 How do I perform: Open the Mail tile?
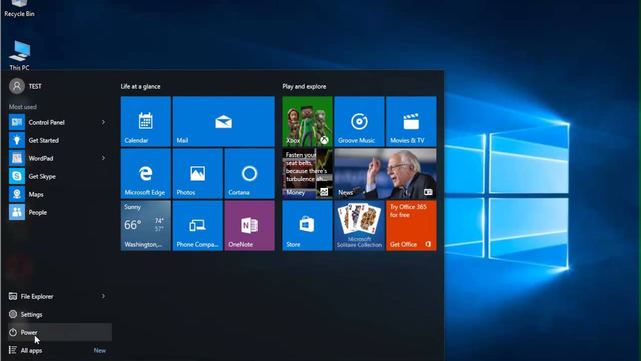point(223,121)
